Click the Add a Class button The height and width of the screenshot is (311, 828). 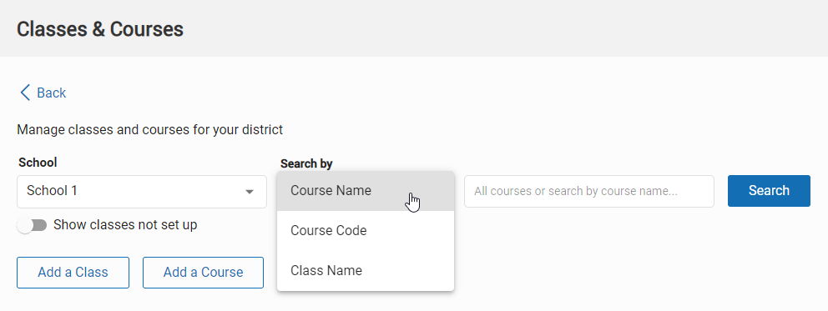click(73, 273)
